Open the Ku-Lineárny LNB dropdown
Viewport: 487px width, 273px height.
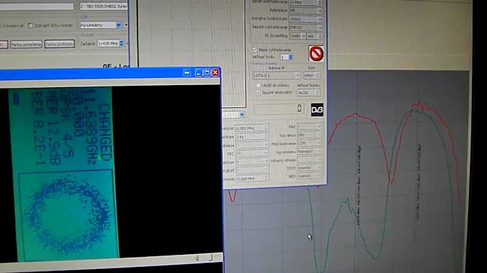[101, 25]
